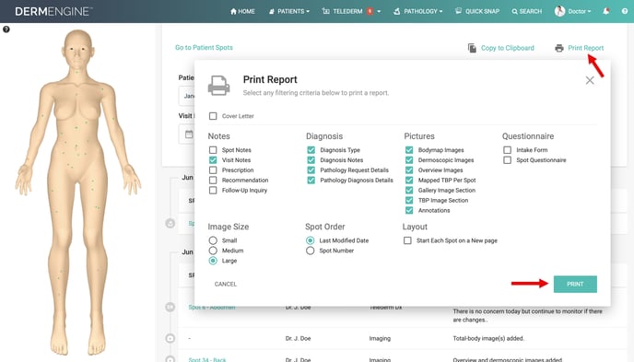Screen dimensions: 634x362
Task: Enable Start Each Spot on New page
Action: [407, 240]
